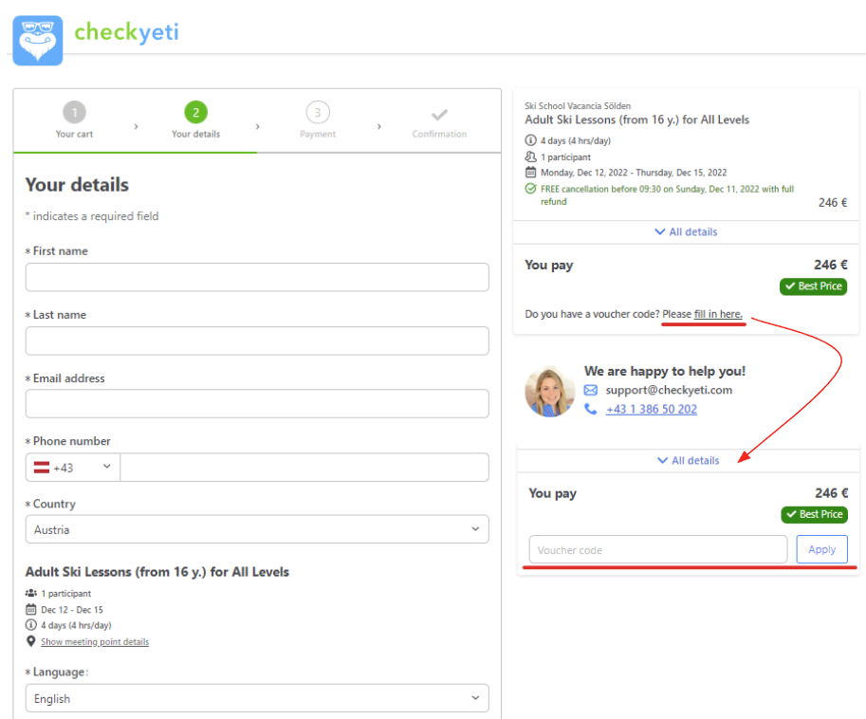Call the +43 1 386 50 202 link
The width and height of the screenshot is (866, 719).
[x=652, y=409]
